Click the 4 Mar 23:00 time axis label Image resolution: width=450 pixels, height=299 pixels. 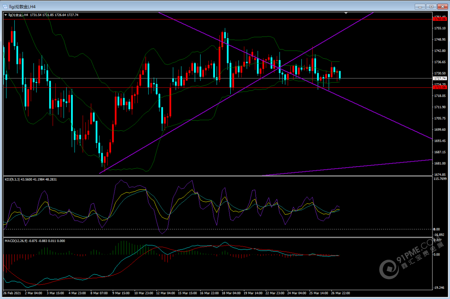pyautogui.click(x=78, y=293)
